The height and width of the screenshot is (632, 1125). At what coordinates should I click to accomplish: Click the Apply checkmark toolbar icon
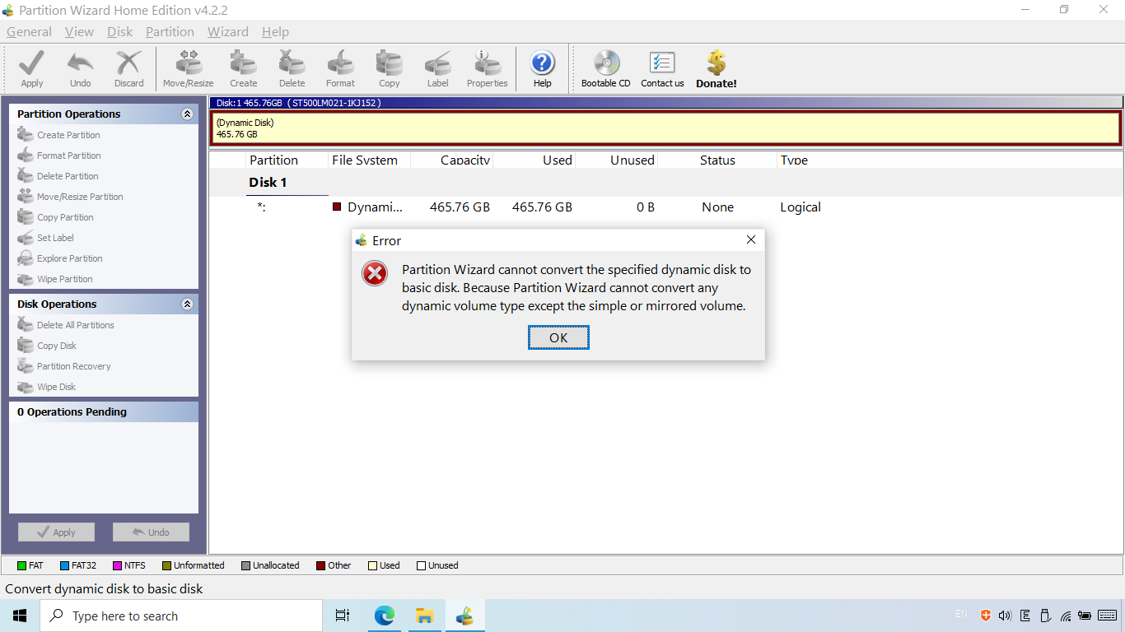(x=32, y=68)
